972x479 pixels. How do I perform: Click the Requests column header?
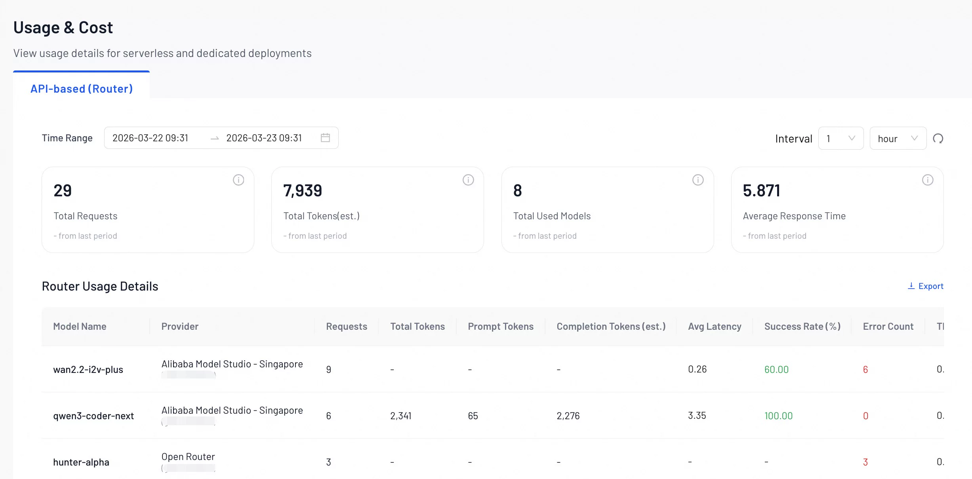coord(347,327)
